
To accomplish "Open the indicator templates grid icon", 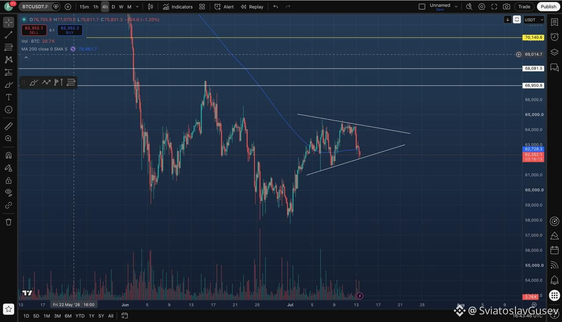I will [202, 7].
